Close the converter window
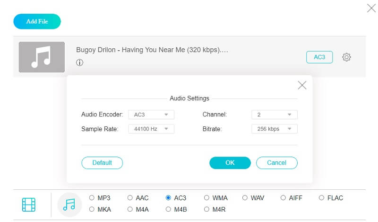 coord(371,8)
